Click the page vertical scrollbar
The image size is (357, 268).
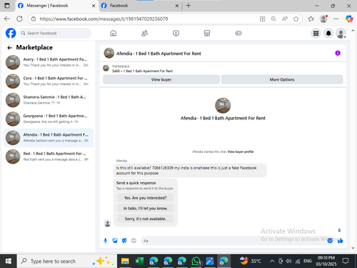point(353,139)
